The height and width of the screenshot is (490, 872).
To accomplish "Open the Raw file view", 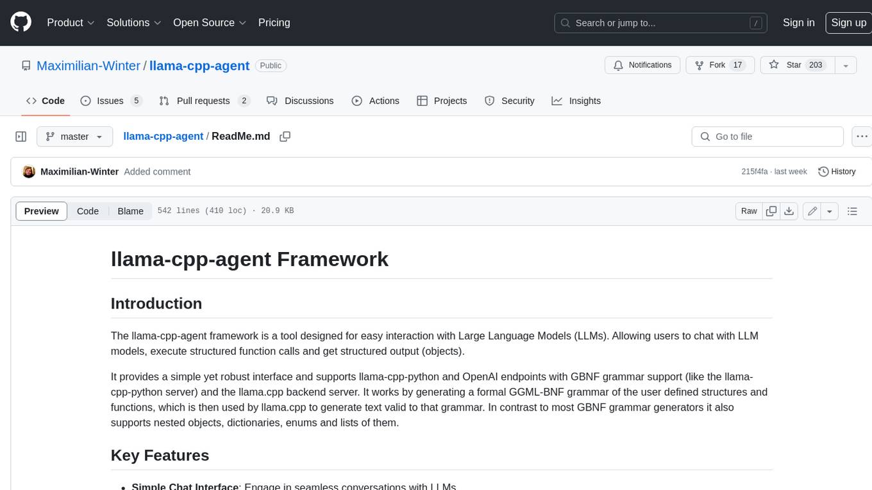I will point(749,211).
